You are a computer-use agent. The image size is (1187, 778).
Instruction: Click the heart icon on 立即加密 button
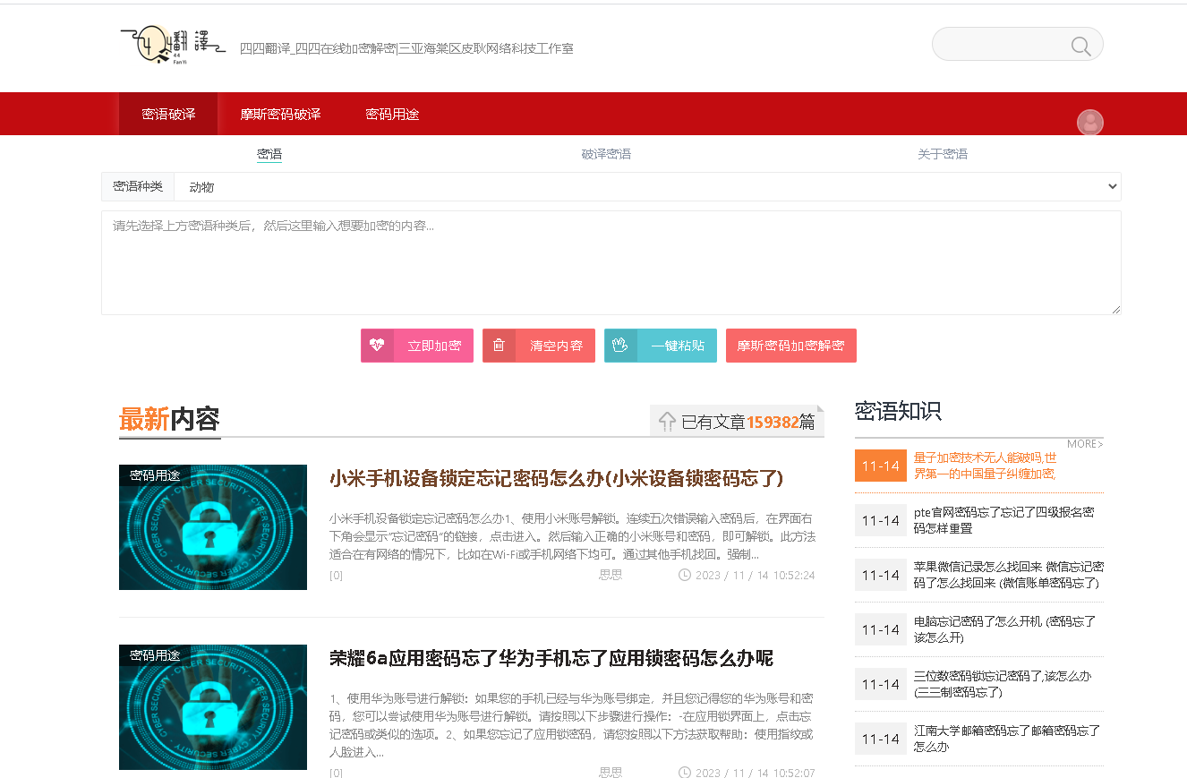tap(379, 346)
